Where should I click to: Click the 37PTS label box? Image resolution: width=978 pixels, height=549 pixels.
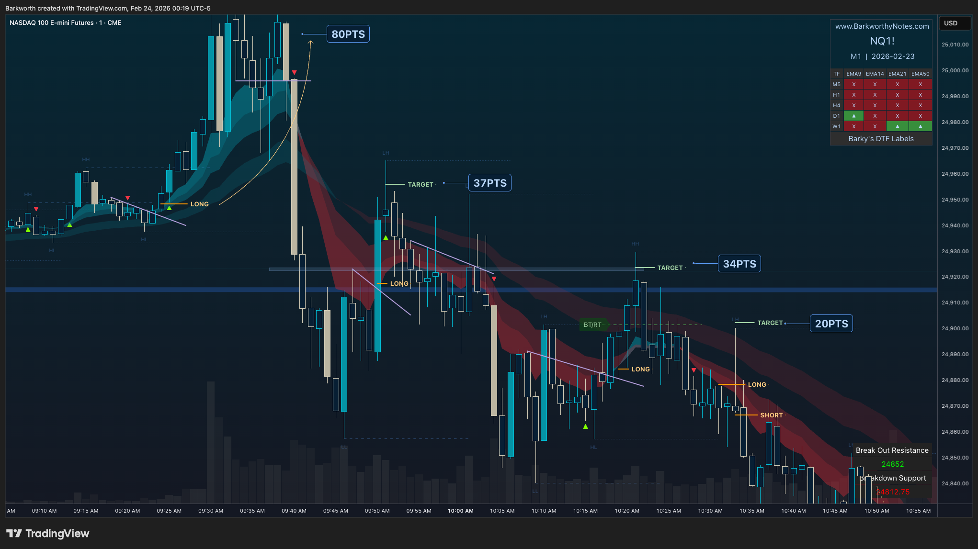pos(489,183)
